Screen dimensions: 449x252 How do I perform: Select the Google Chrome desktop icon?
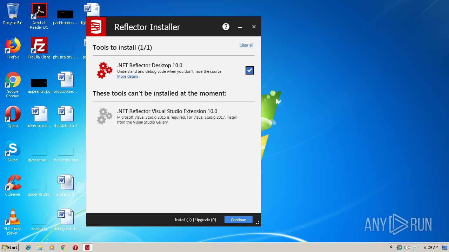tap(13, 85)
